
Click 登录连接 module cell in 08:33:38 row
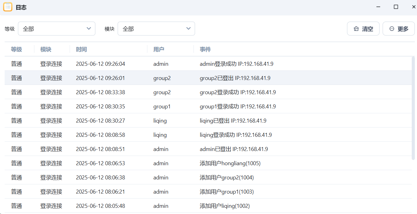tap(51, 92)
